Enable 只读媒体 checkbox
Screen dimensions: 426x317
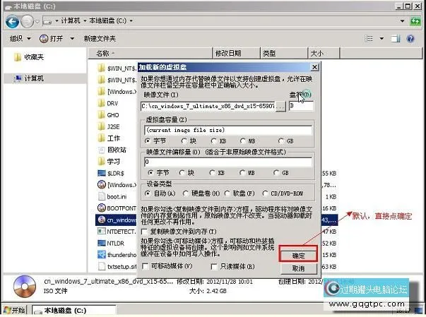click(x=214, y=266)
